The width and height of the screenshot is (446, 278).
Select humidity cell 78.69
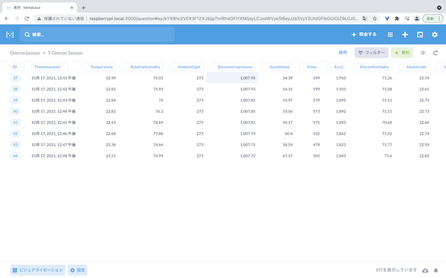click(158, 122)
